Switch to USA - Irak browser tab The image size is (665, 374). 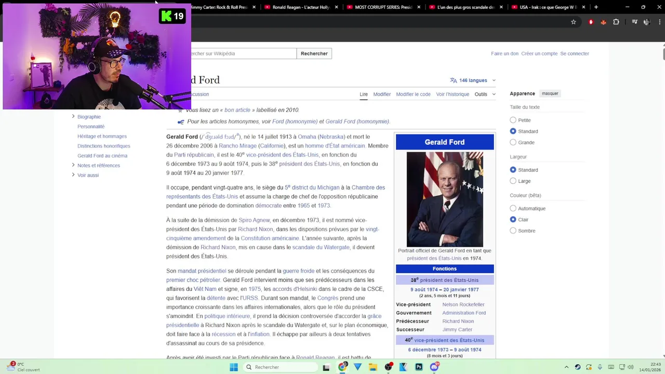tap(548, 7)
